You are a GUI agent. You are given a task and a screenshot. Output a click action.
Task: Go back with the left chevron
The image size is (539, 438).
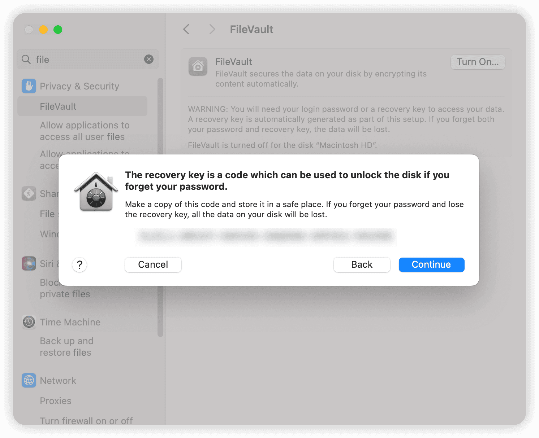[x=186, y=29]
